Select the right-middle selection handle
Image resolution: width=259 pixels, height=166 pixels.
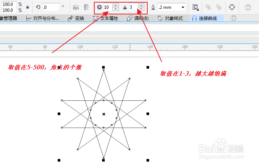[148, 114]
